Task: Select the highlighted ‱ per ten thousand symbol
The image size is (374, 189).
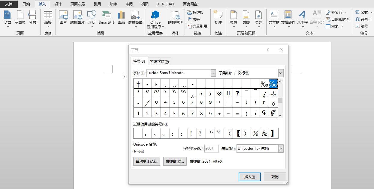Action: (273, 84)
